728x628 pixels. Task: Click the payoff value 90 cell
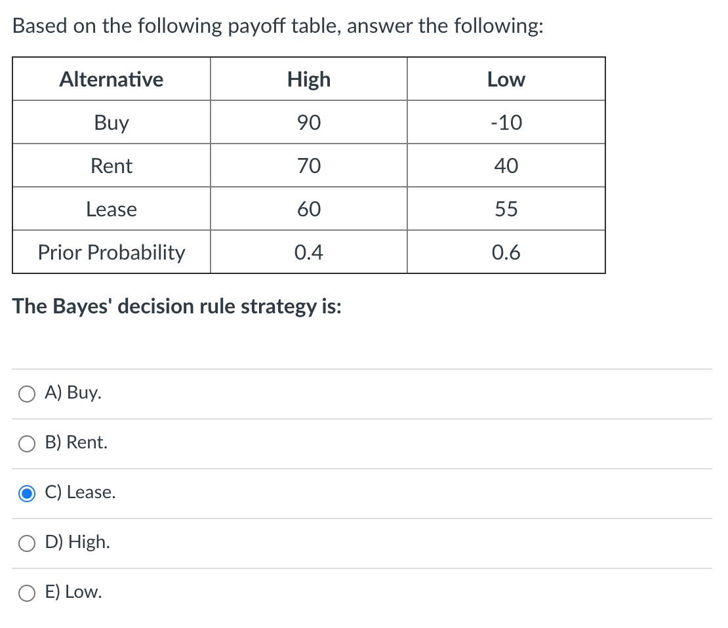309,123
